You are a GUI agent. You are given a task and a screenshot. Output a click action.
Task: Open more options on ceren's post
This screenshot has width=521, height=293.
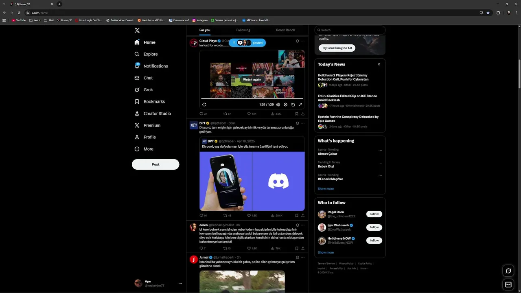pos(303,225)
